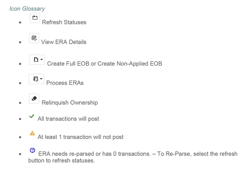Expand the Create EOB dropdown arrow
The height and width of the screenshot is (169, 246).
click(x=42, y=60)
